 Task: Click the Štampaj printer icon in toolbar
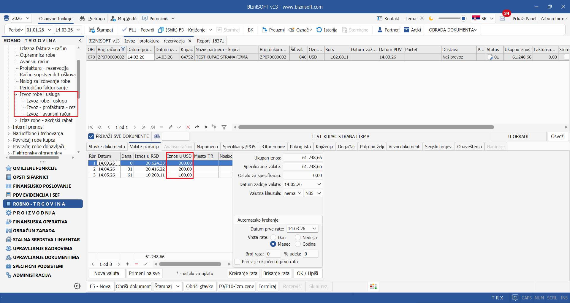pos(92,30)
